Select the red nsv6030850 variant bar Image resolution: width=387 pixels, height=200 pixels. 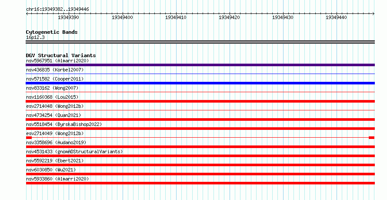pos(200,174)
